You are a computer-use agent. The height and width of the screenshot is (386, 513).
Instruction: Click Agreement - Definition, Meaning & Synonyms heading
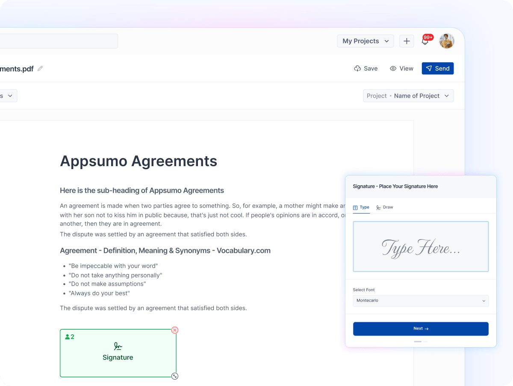(x=165, y=251)
